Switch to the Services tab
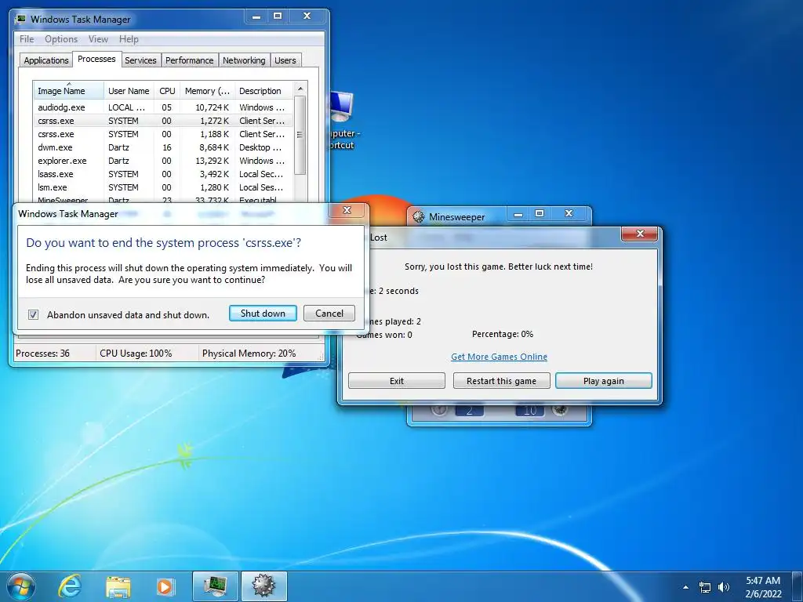 (x=140, y=60)
